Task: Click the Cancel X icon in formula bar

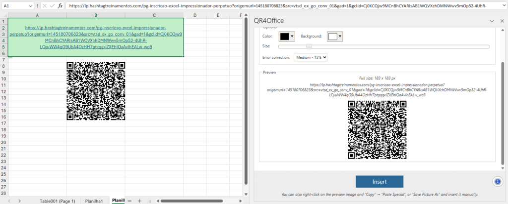Action: pyautogui.click(x=45, y=6)
